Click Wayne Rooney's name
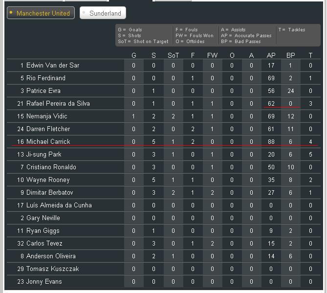327x293 pixels. click(48, 180)
